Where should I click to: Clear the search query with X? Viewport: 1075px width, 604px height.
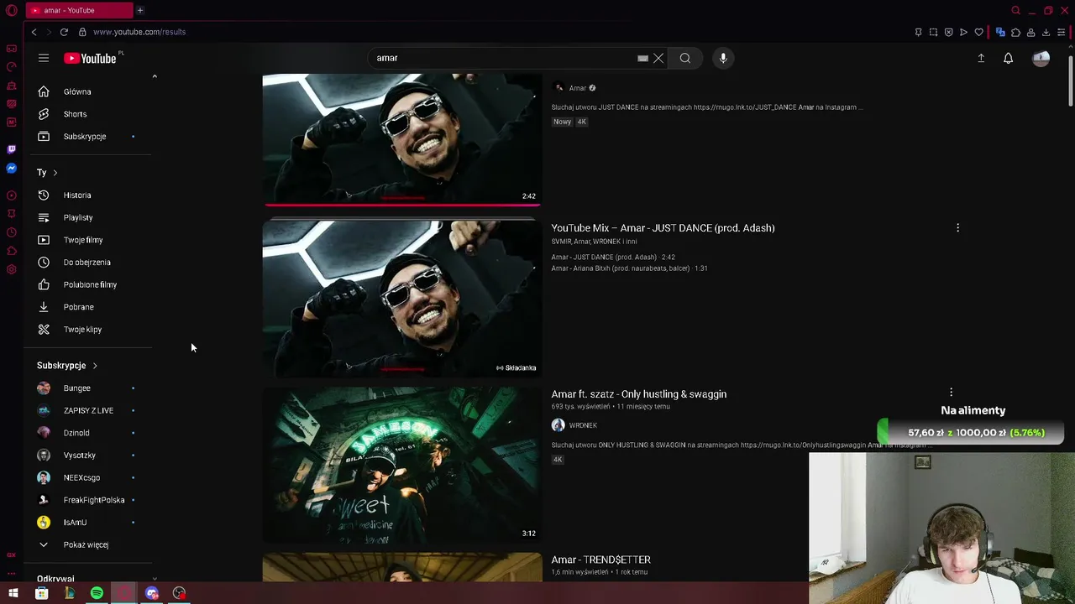point(658,58)
